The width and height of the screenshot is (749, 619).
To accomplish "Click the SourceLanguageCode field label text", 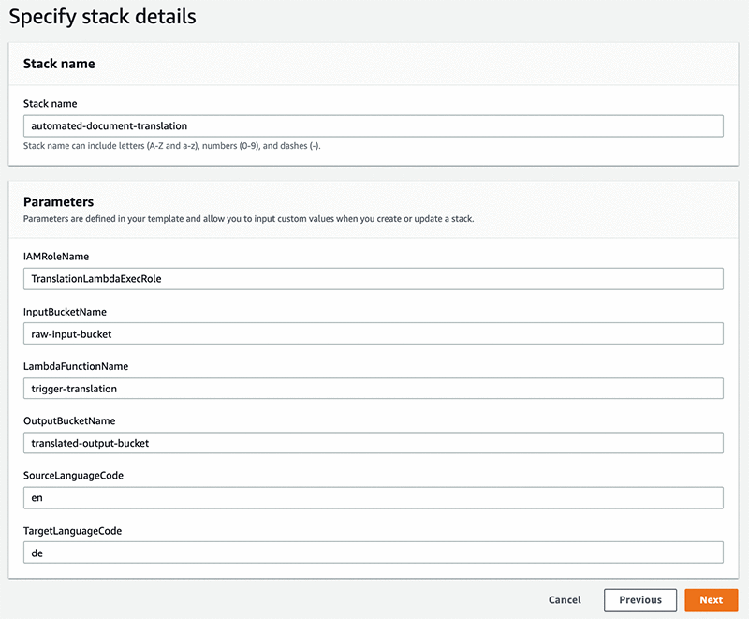I will pos(73,476).
